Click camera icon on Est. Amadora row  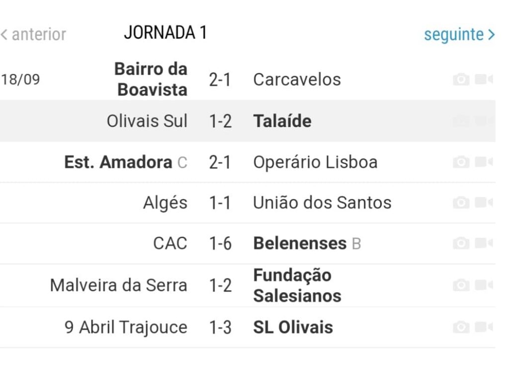tap(461, 162)
